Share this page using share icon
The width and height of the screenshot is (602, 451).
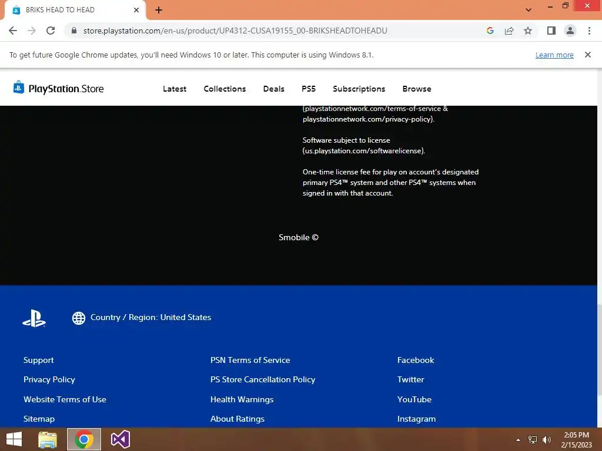point(509,31)
